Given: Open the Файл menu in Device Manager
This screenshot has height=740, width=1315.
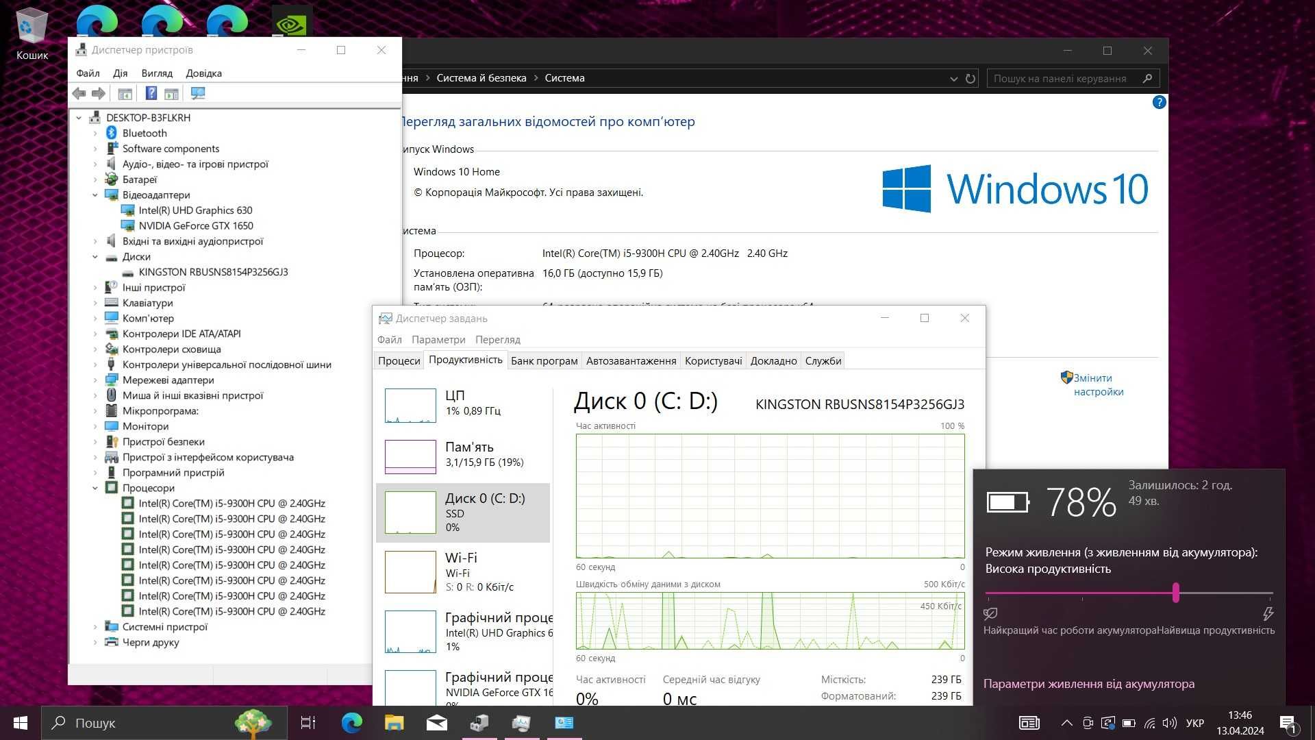Looking at the screenshot, I should [88, 73].
